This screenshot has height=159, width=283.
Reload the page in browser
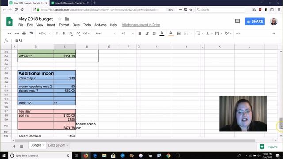coord(16,10)
